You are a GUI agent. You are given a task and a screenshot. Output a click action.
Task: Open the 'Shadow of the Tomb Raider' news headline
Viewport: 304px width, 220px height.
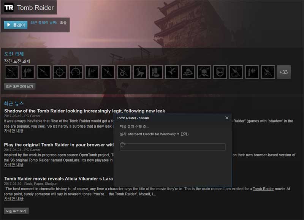click(x=84, y=111)
